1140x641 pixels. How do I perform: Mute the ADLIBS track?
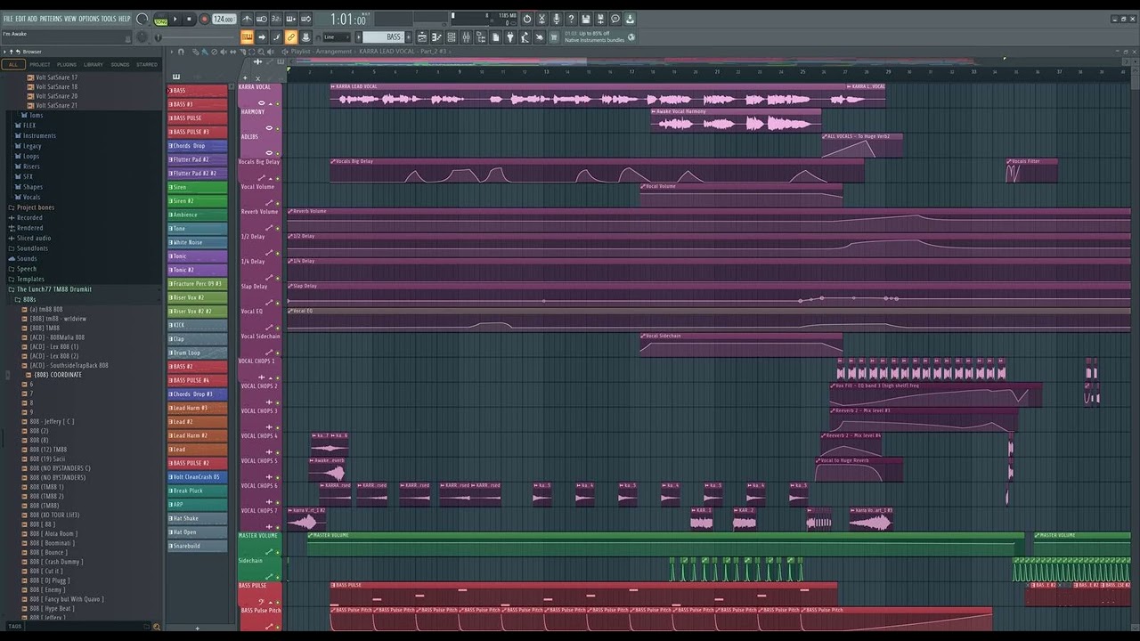pyautogui.click(x=278, y=153)
